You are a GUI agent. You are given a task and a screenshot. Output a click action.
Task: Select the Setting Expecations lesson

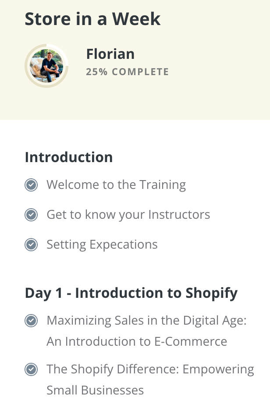pos(102,245)
